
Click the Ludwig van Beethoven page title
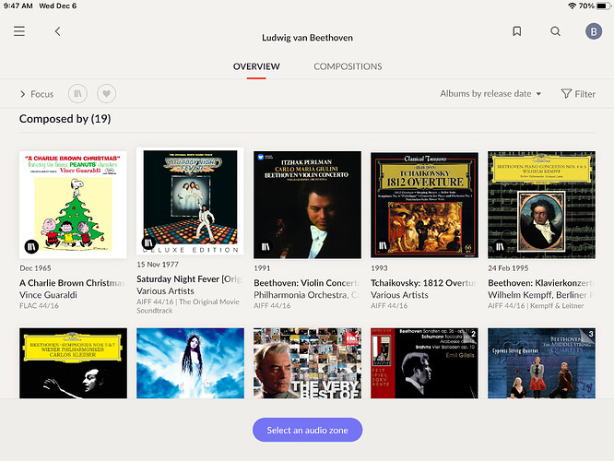(x=307, y=38)
